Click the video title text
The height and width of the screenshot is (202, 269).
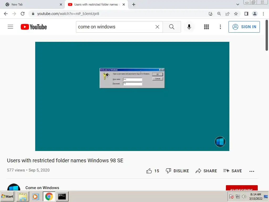click(65, 160)
